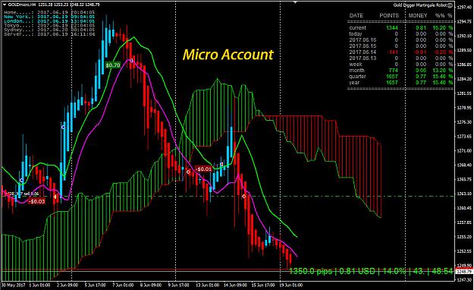Image resolution: width=474 pixels, height=290 pixels.
Task: Click the 1297.40 price scale label
Action: point(464,7)
